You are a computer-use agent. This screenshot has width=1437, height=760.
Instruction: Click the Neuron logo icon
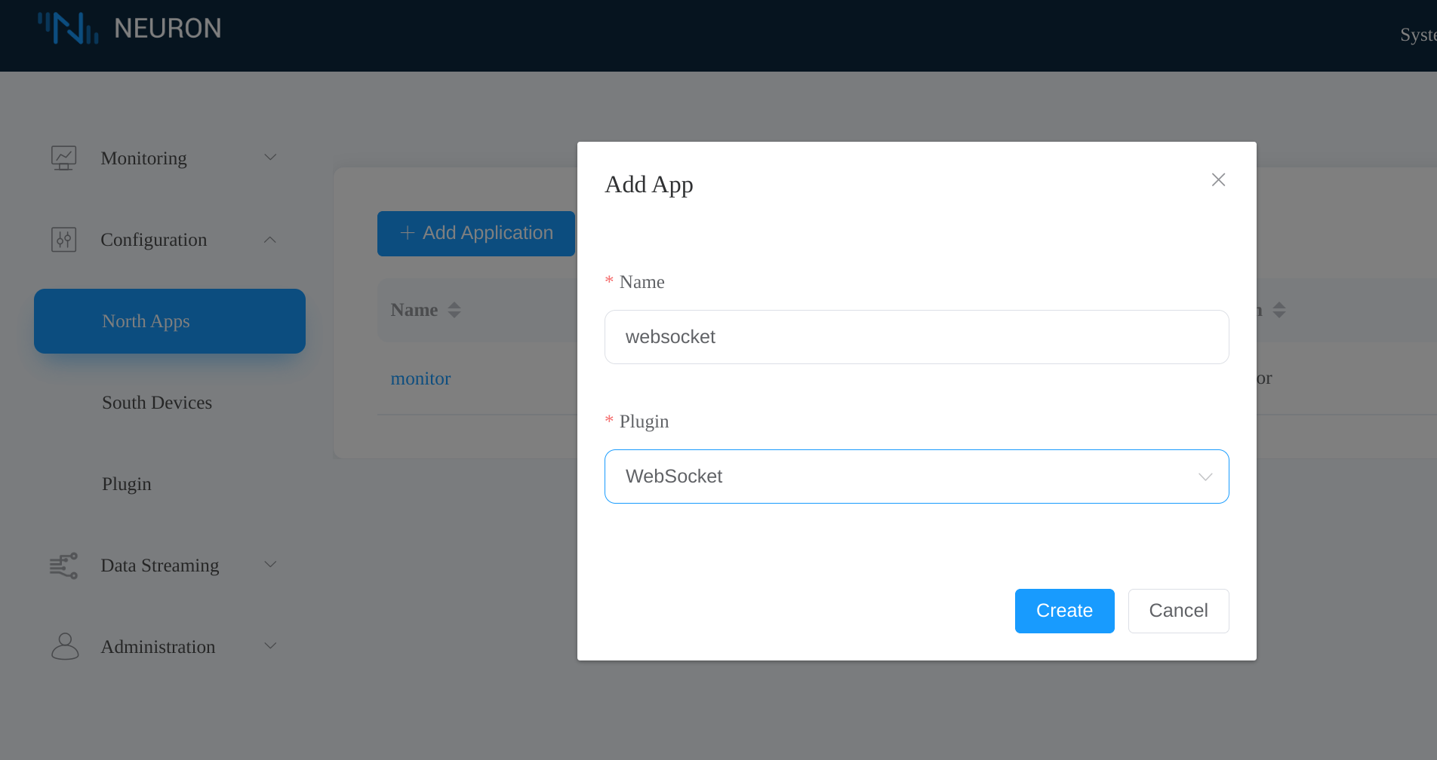point(68,29)
